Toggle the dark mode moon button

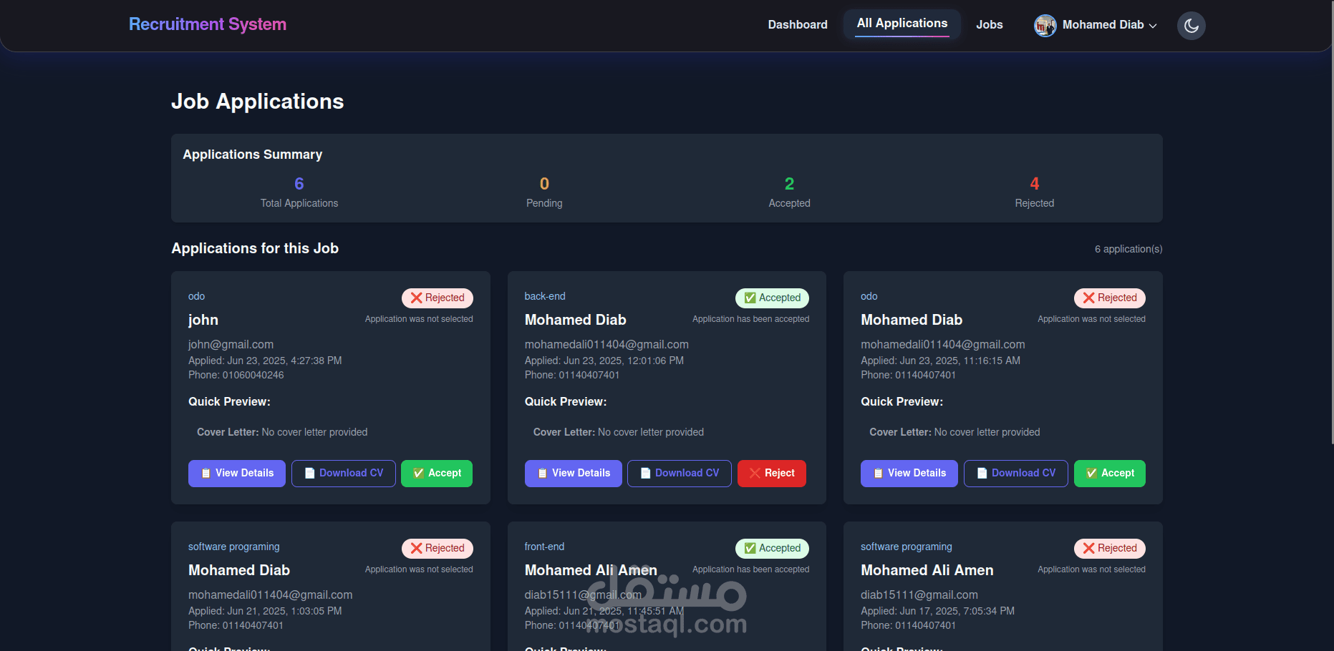tap(1191, 26)
